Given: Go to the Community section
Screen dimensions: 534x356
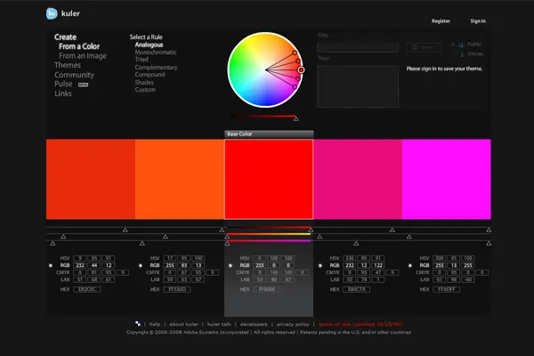Looking at the screenshot, I should click(x=73, y=75).
